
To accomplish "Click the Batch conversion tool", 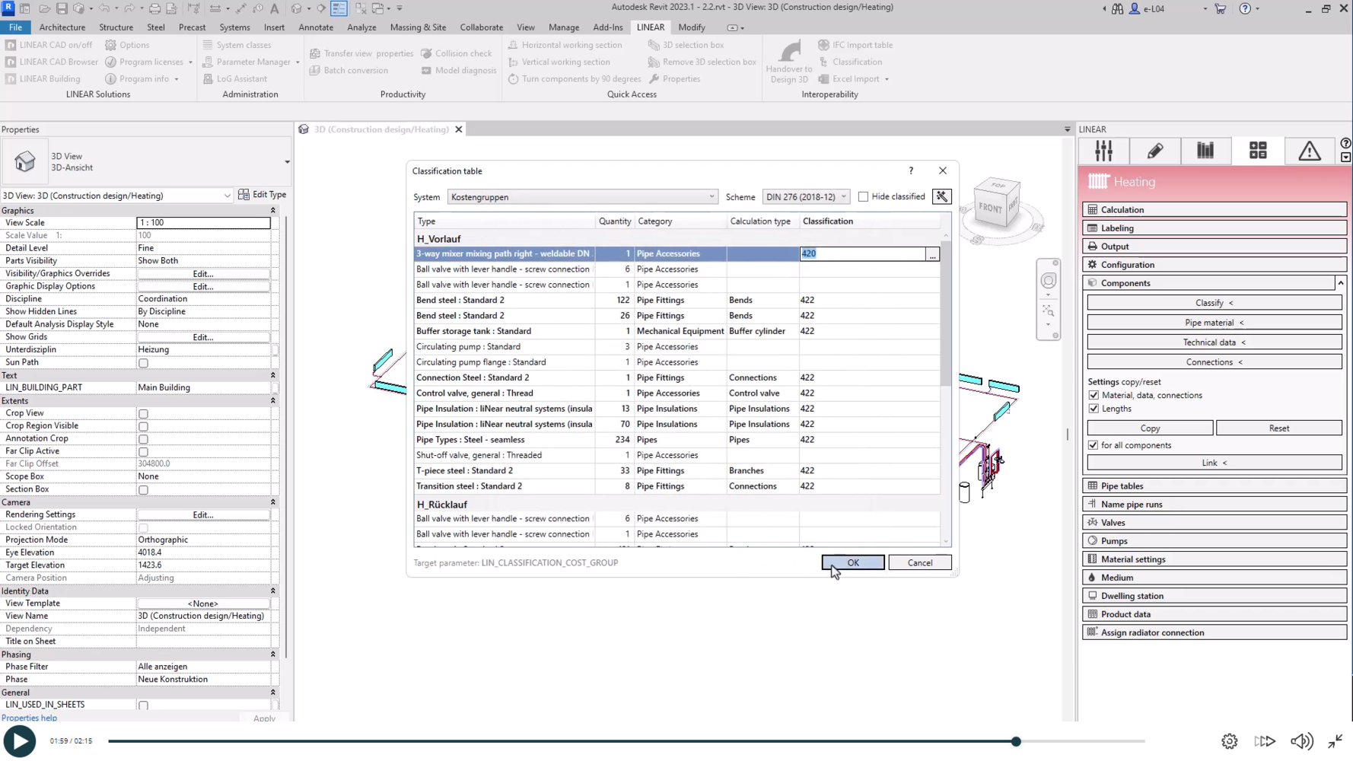I will (349, 70).
